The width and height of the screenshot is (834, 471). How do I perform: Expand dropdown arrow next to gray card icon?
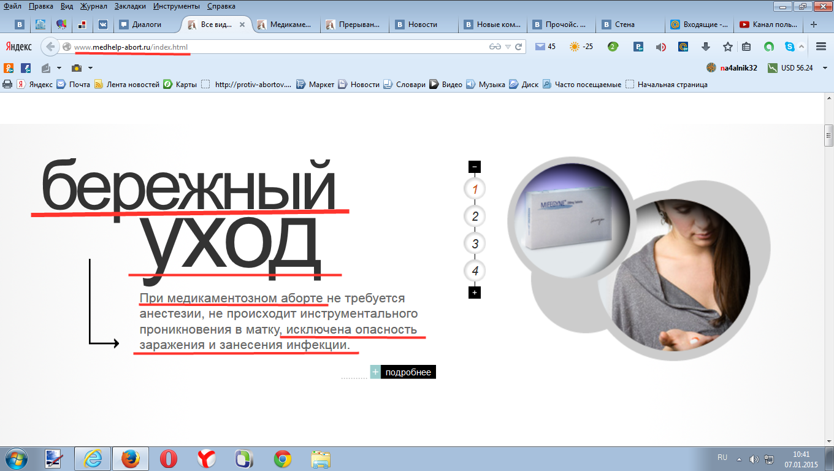[x=59, y=67]
